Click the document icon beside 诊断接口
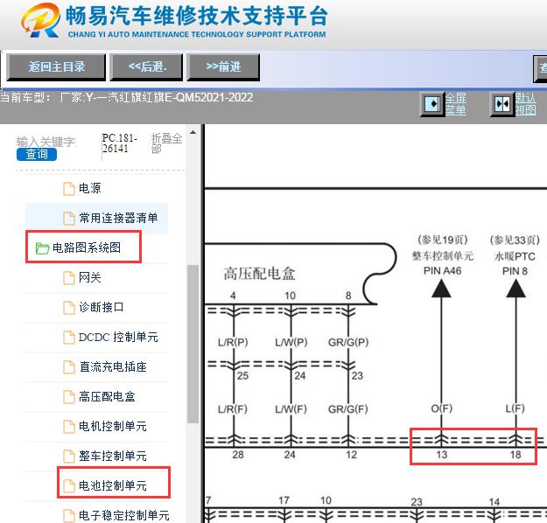 tap(69, 308)
